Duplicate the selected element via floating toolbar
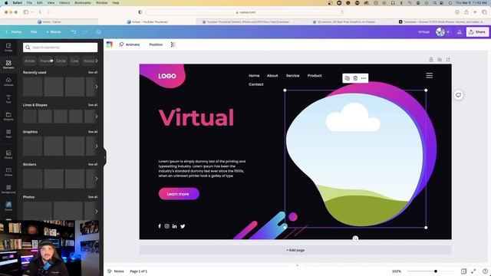 [x=347, y=78]
